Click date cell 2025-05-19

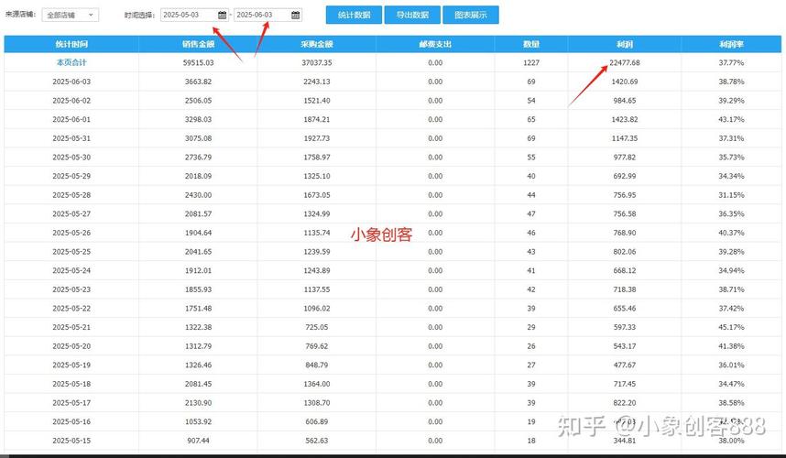[71, 365]
